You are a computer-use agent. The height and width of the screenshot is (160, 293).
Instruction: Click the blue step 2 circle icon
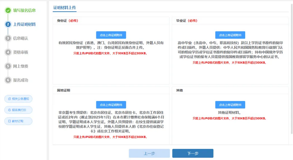pyautogui.click(x=8, y=24)
